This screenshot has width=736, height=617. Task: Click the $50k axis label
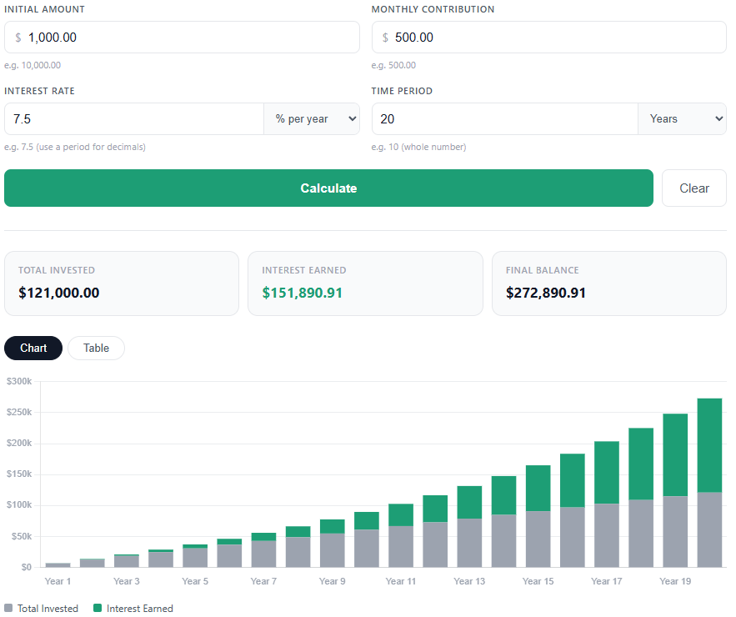pos(22,536)
